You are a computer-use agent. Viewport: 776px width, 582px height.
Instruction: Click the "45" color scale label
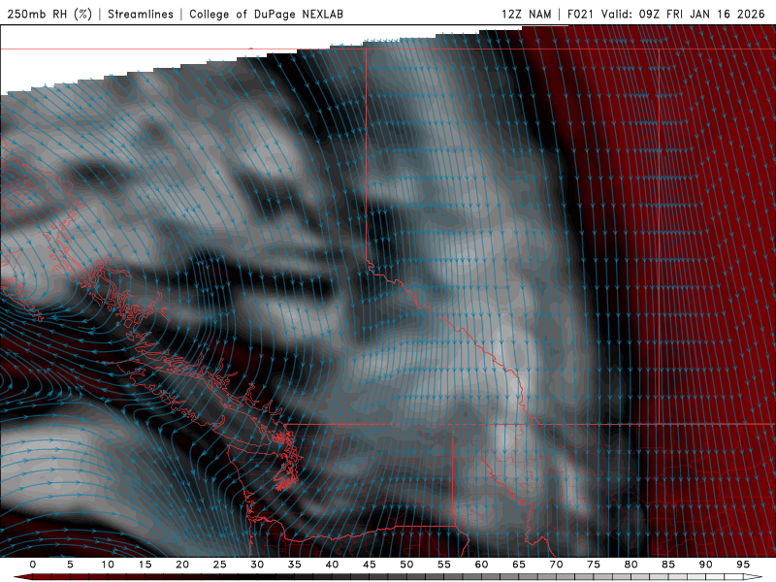369,565
